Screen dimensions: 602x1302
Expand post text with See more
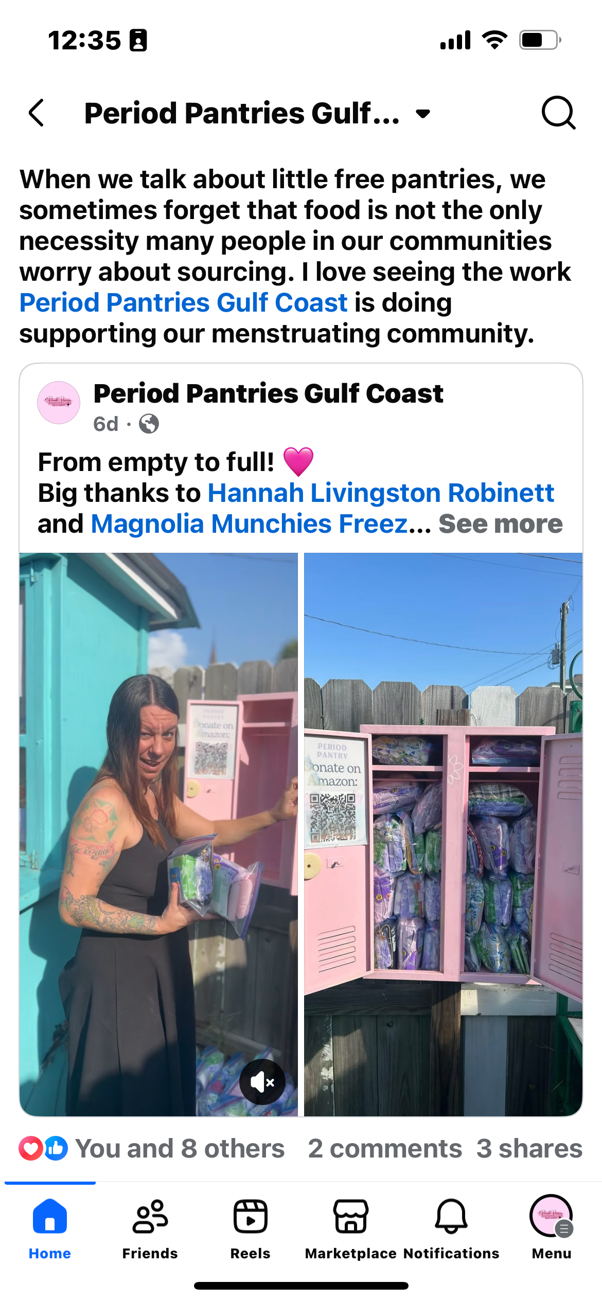501,523
